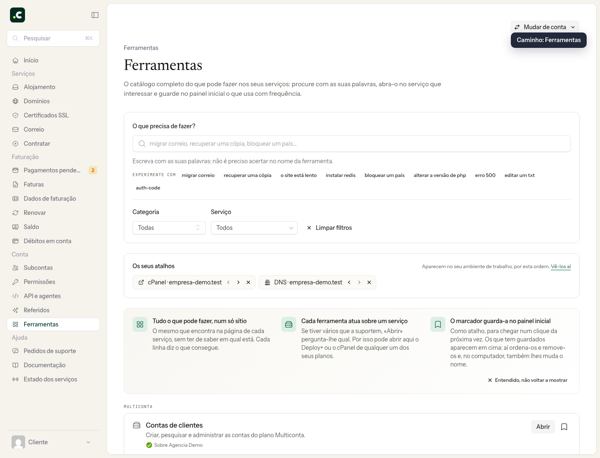Open Referidos in sidebar
This screenshot has width=600, height=458.
pyautogui.click(x=53, y=310)
